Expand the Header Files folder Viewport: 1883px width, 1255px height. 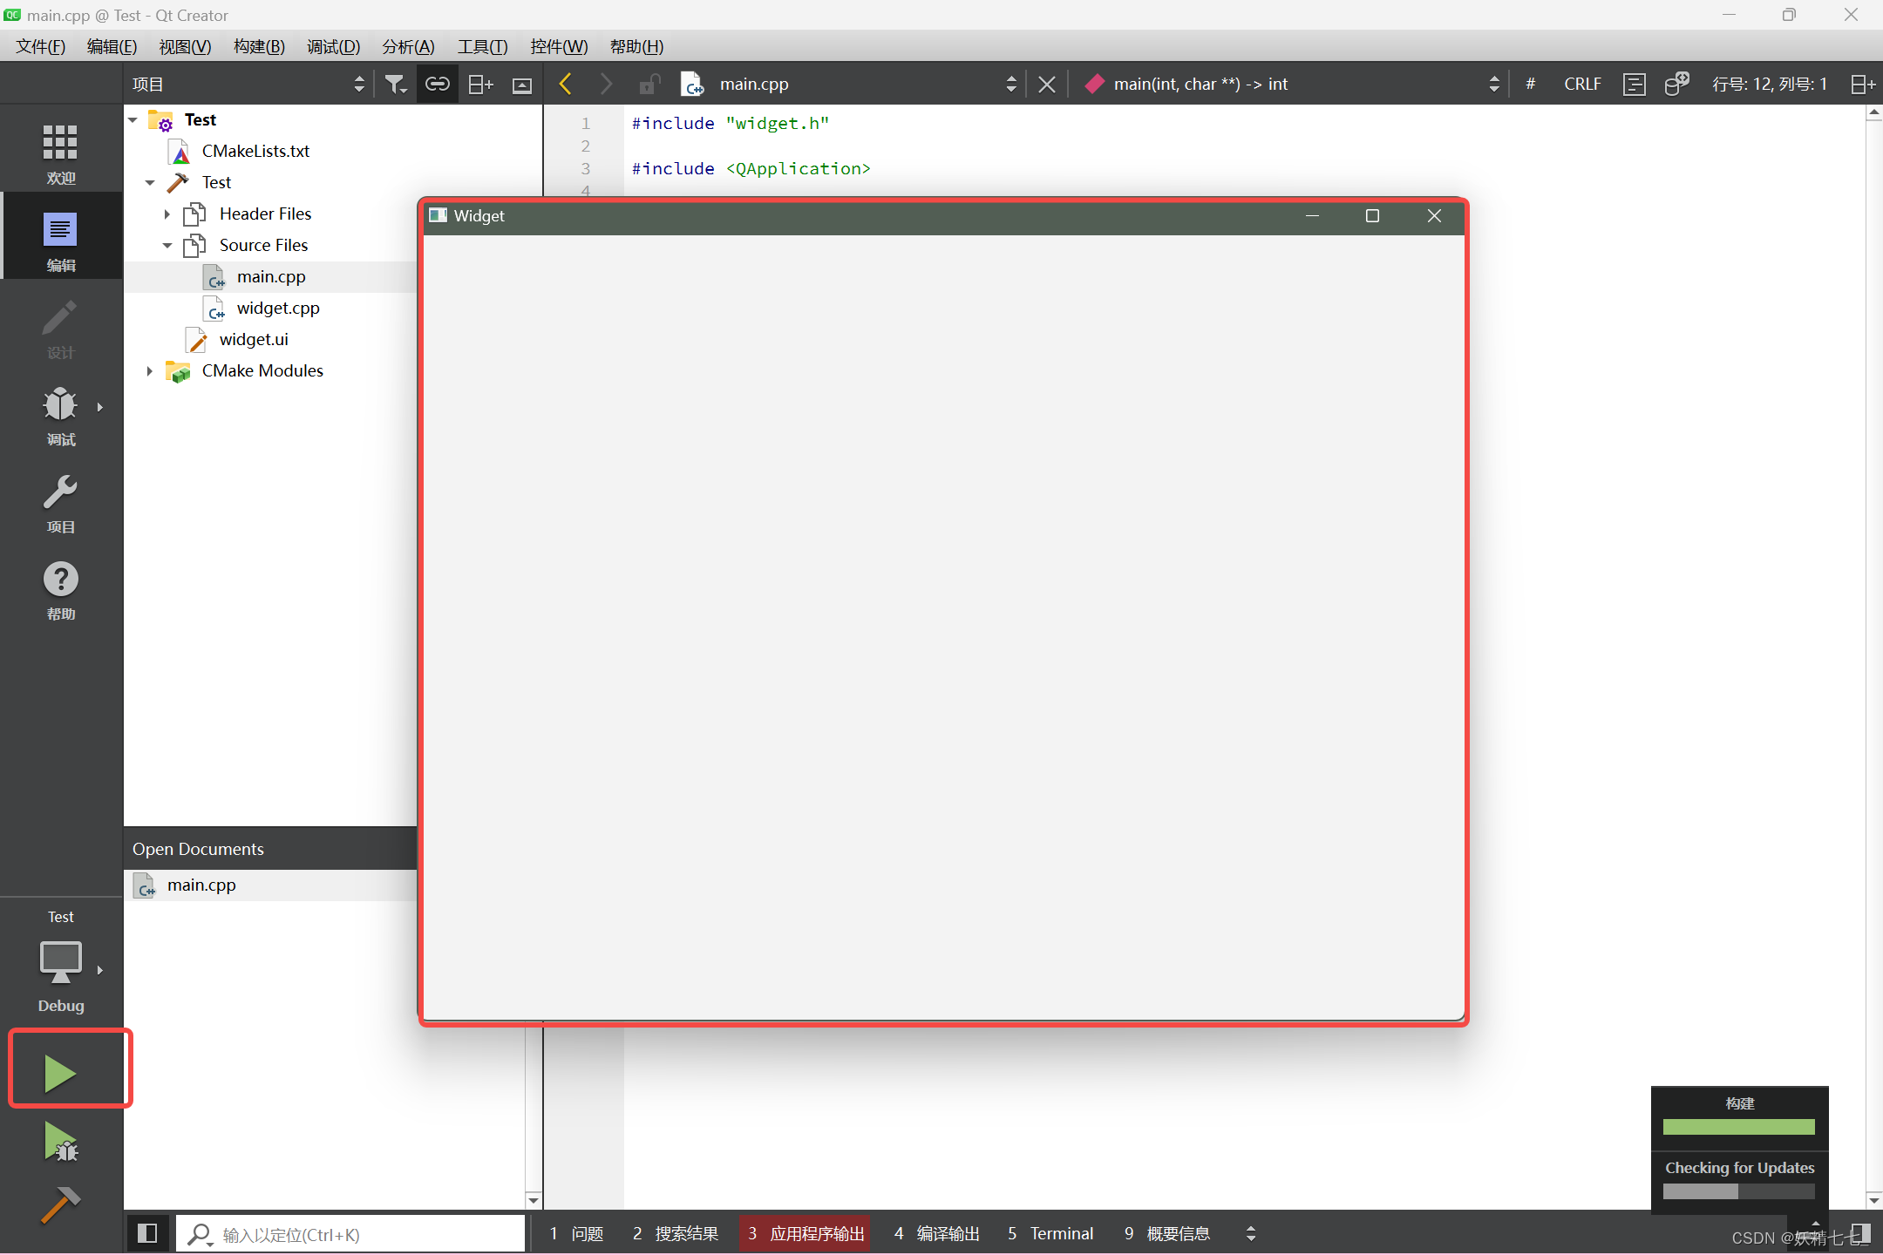pos(167,214)
